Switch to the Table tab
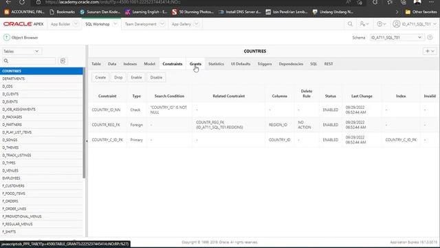The height and width of the screenshot is (248, 440). 96,64
